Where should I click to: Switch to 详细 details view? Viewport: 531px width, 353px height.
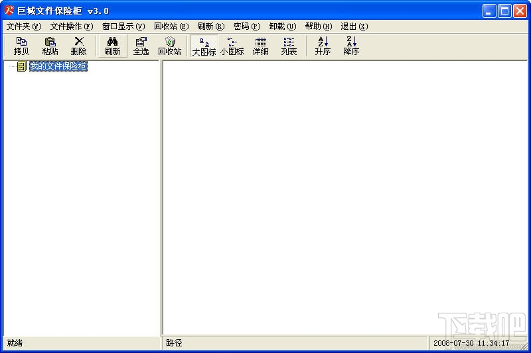[x=260, y=46]
